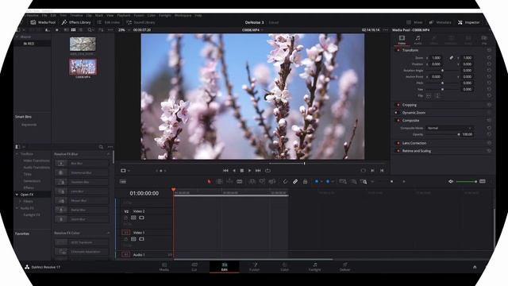Lock the Video 2 track
Screen dimensions: 508x286
click(x=125, y=218)
